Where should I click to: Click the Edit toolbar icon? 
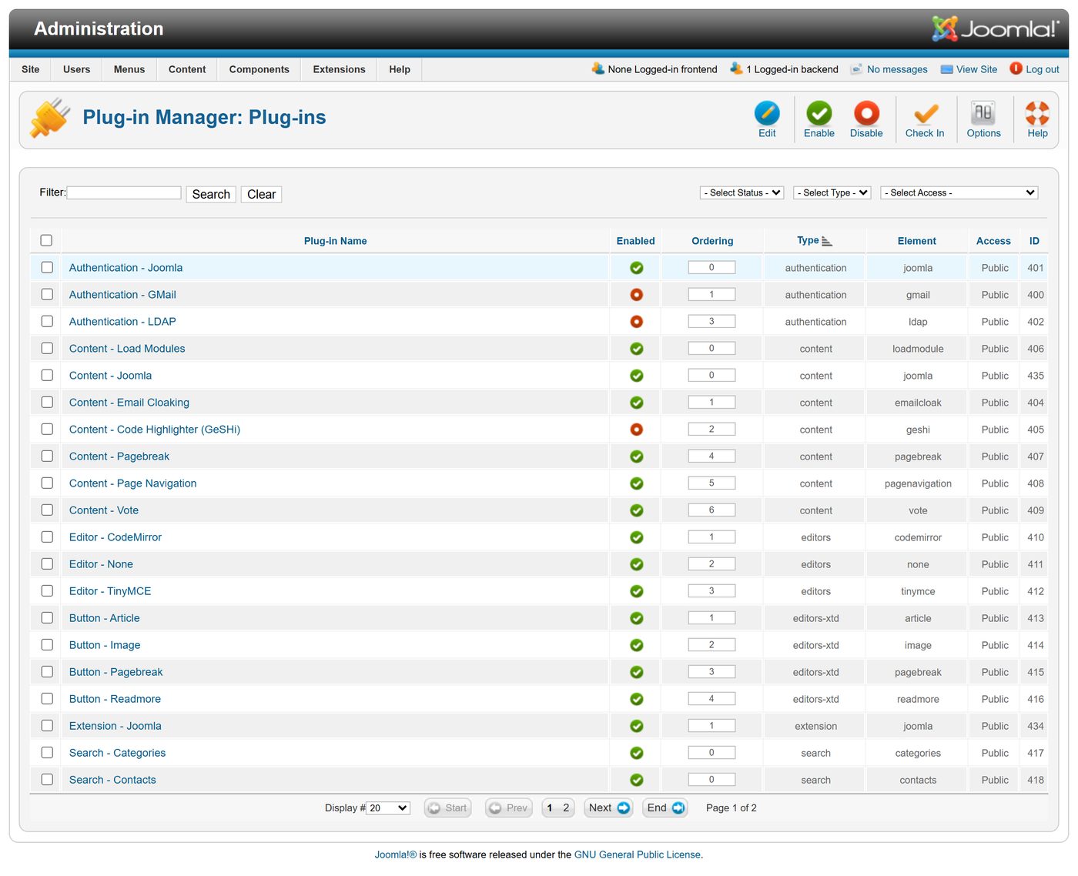click(x=767, y=113)
